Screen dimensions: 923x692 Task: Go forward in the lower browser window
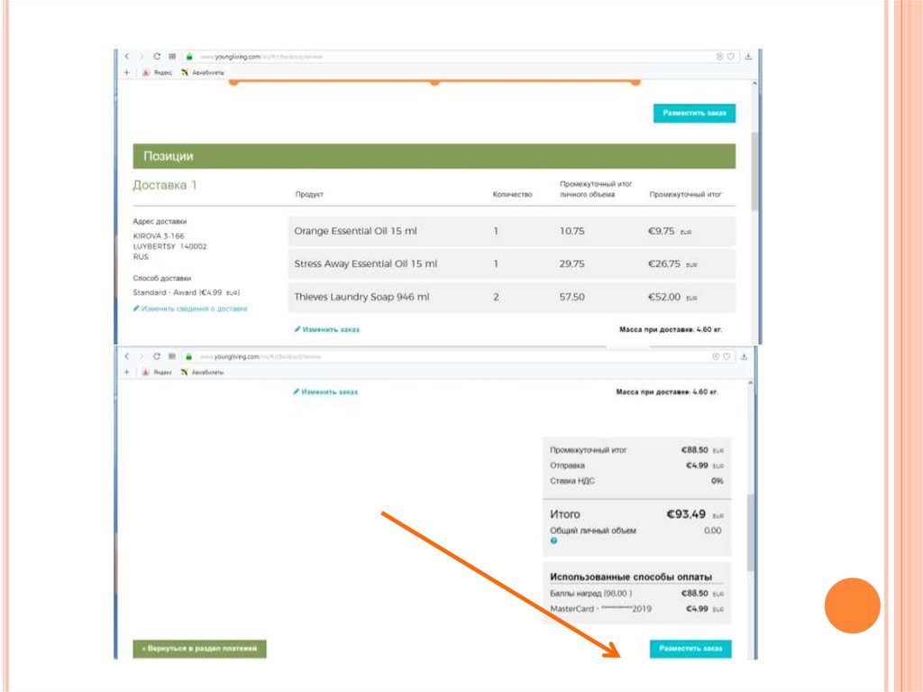pos(142,356)
